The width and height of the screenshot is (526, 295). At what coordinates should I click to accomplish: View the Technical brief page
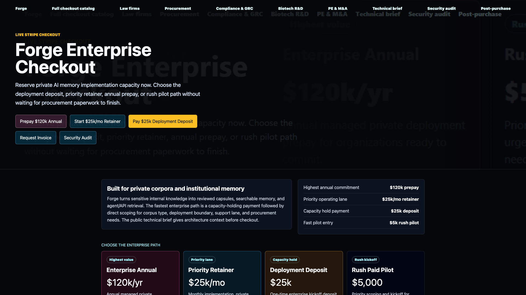[x=387, y=8]
